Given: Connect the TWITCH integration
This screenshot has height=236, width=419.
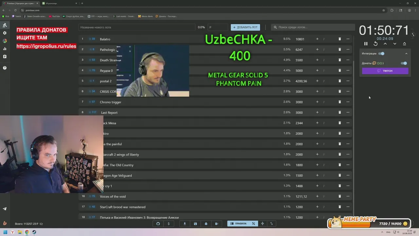Looking at the screenshot, I should 385,71.
